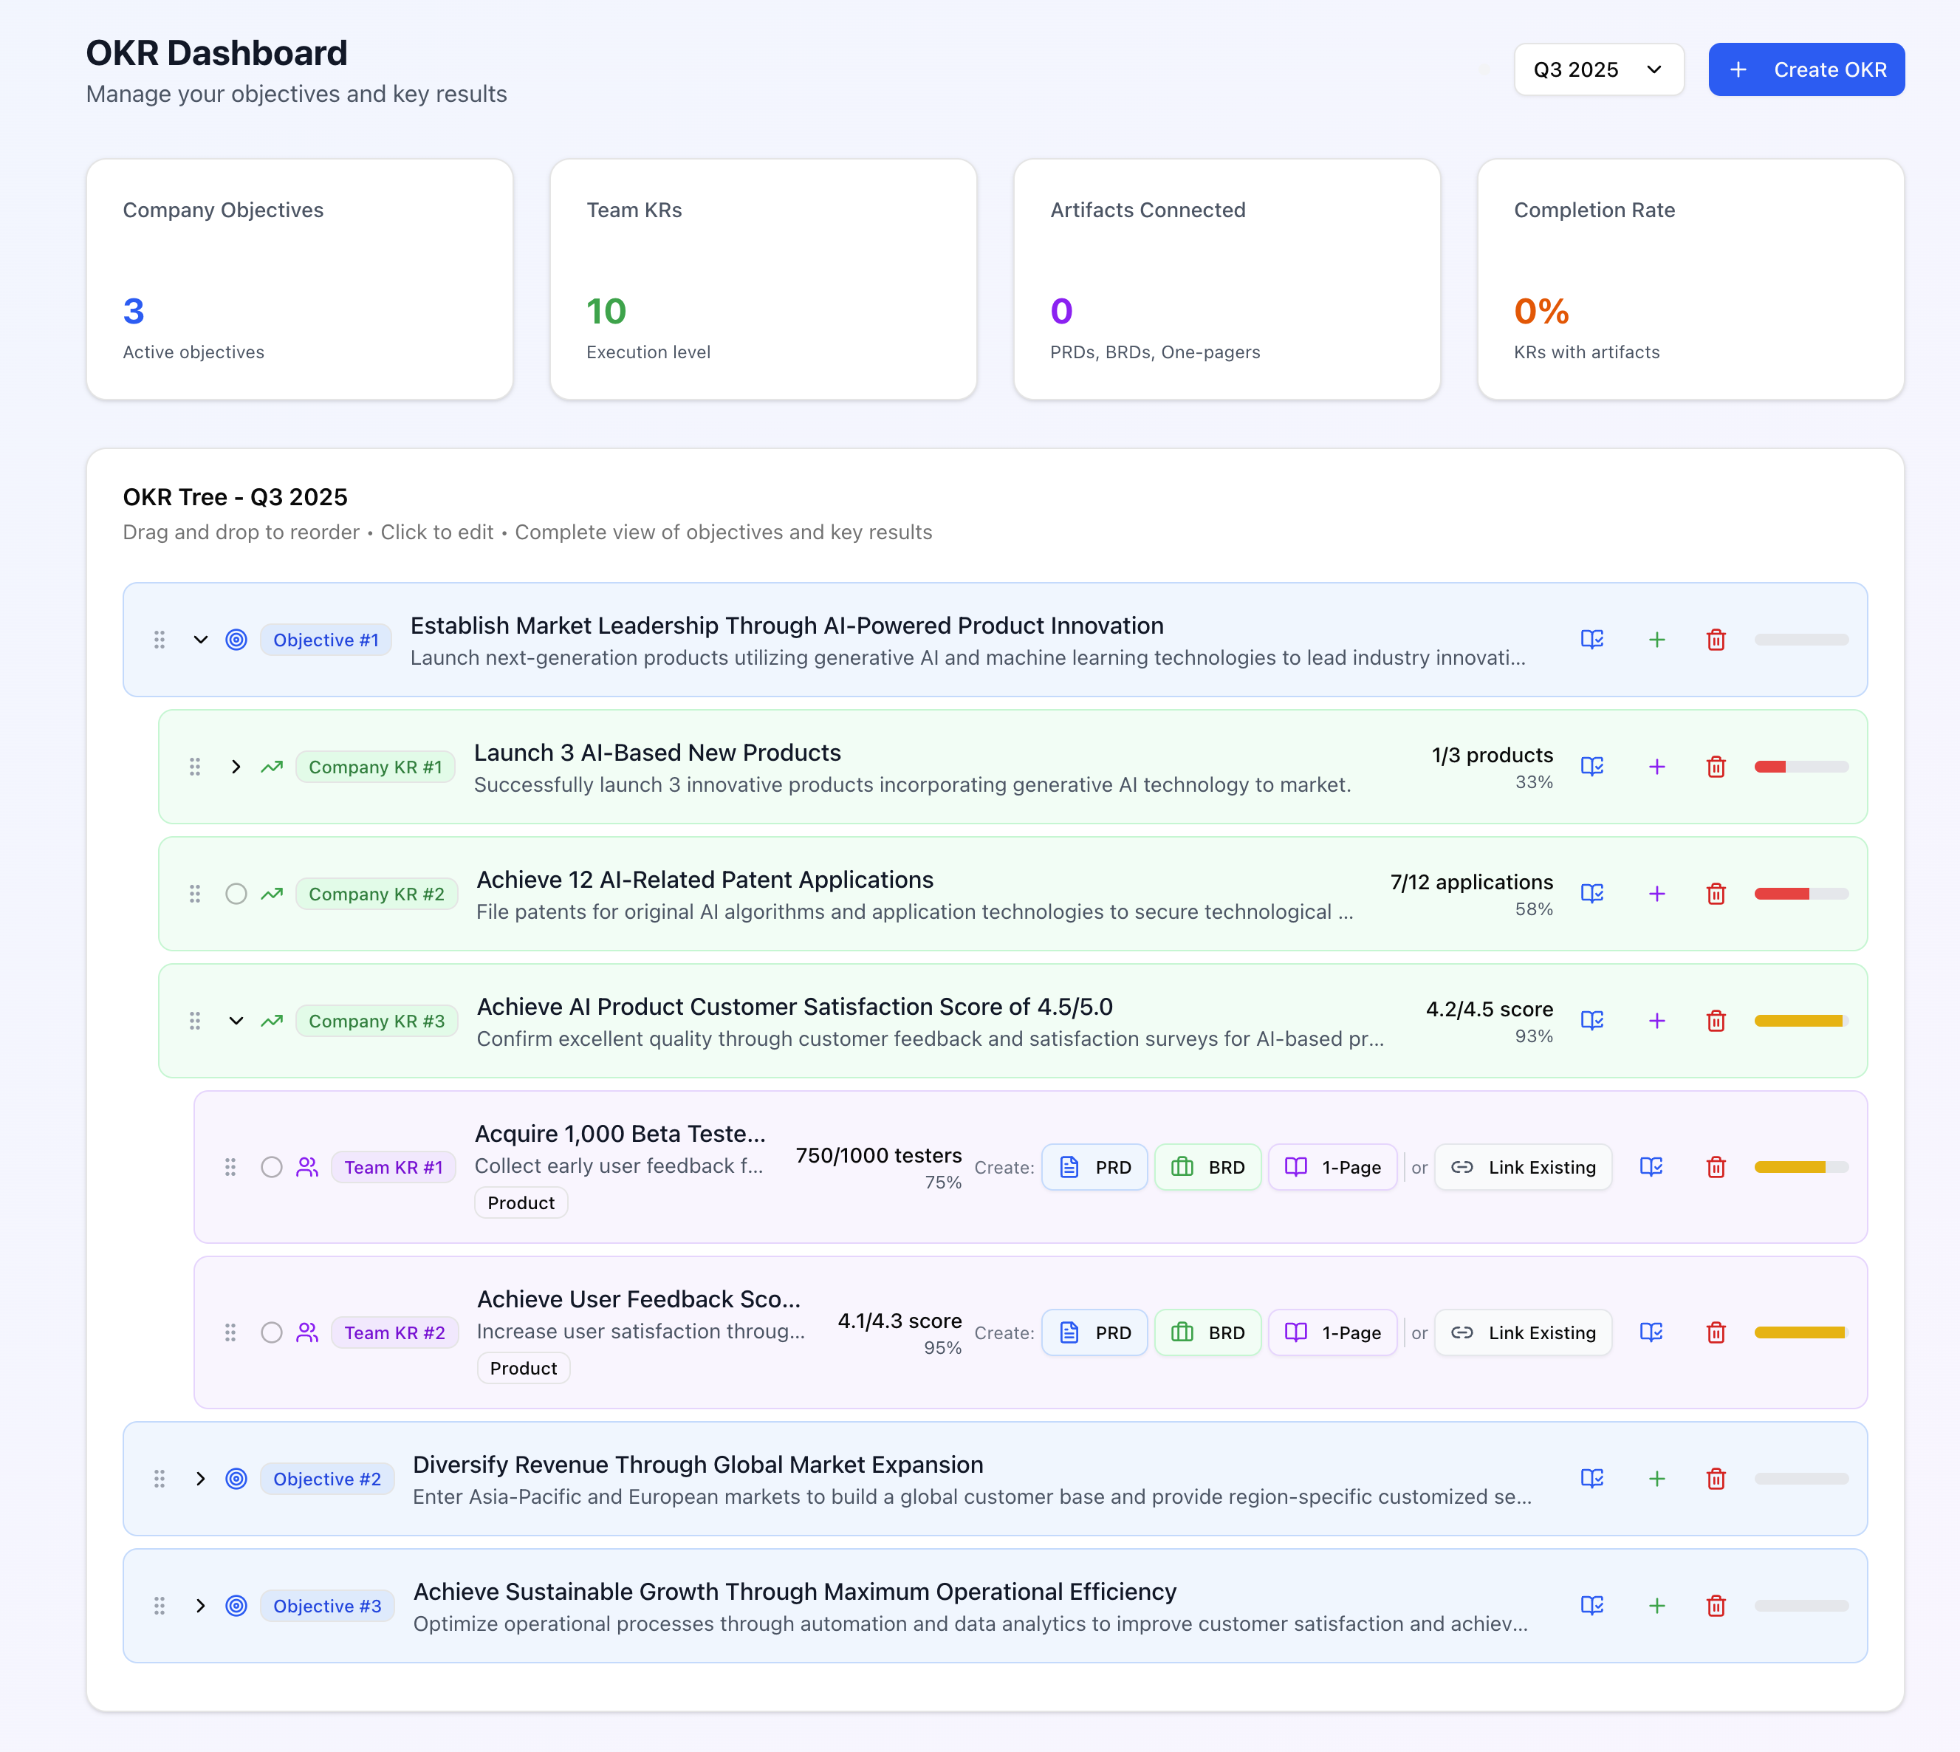1960x1752 pixels.
Task: Create a BRD for Team KR #2
Action: (x=1208, y=1332)
